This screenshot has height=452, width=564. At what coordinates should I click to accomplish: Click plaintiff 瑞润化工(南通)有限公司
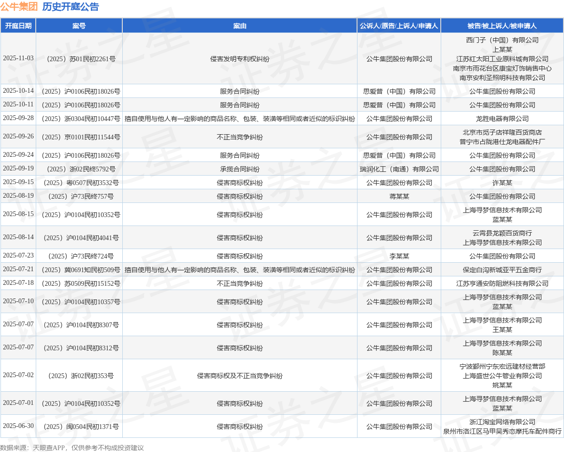click(x=399, y=169)
